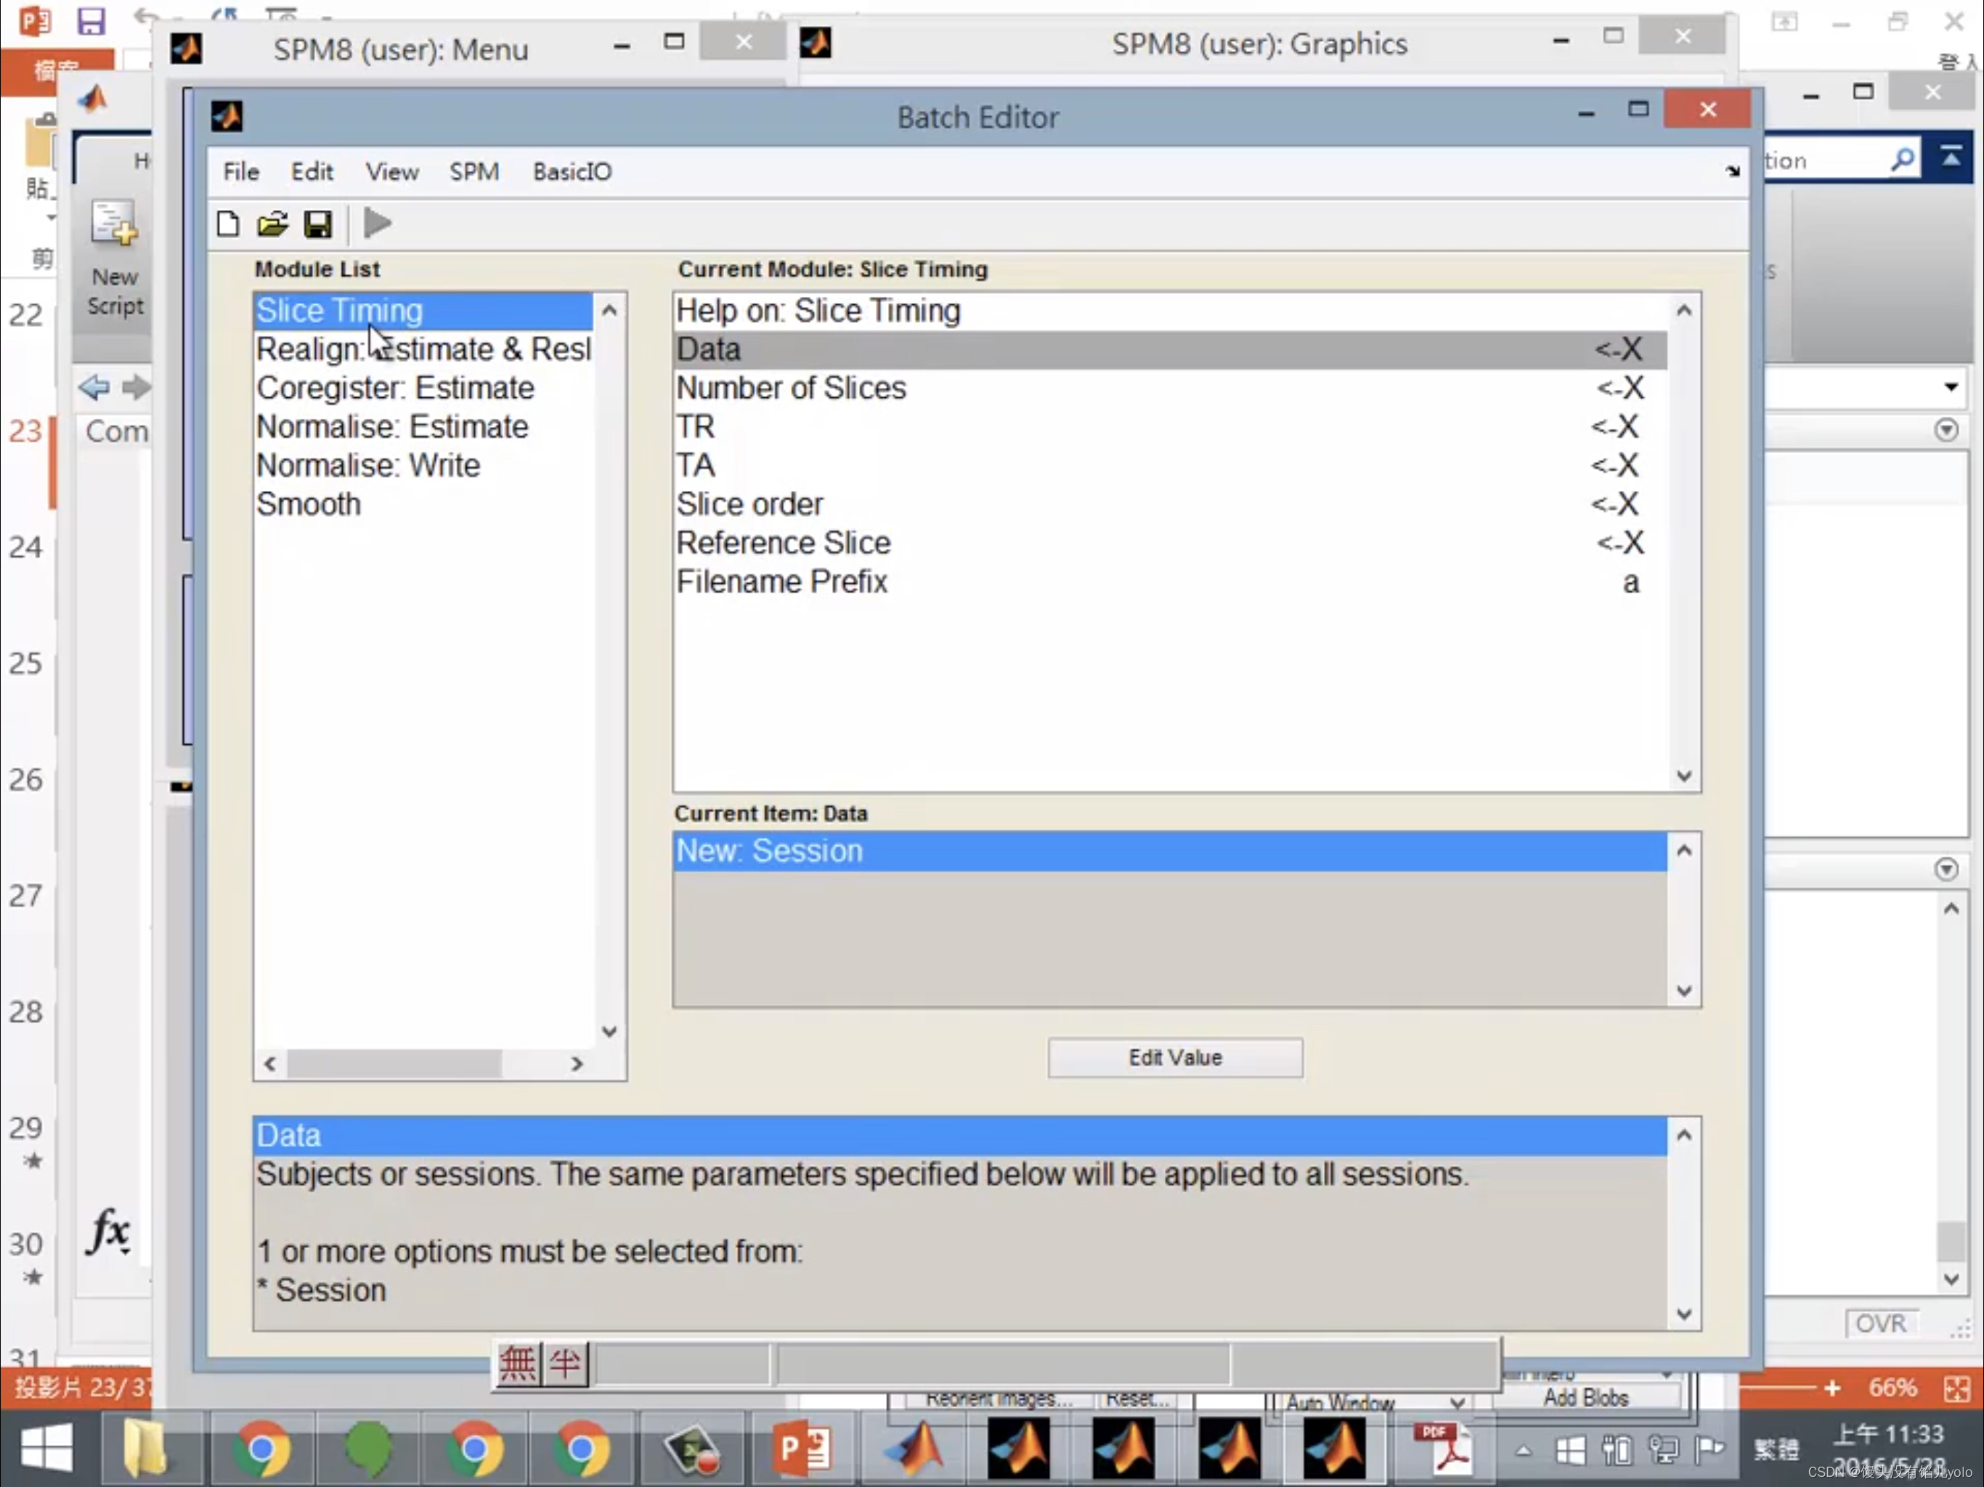Open the Edit menu in Batch Editor
Image resolution: width=1984 pixels, height=1487 pixels.
pyautogui.click(x=312, y=171)
